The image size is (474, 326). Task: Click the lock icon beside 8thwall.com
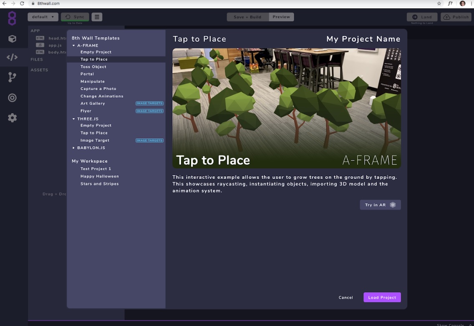33,3
